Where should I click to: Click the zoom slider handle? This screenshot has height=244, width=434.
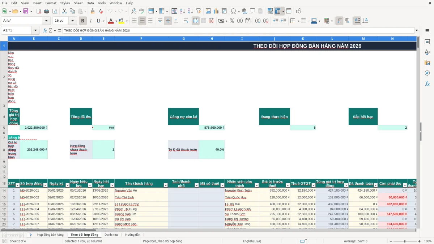[405, 241]
